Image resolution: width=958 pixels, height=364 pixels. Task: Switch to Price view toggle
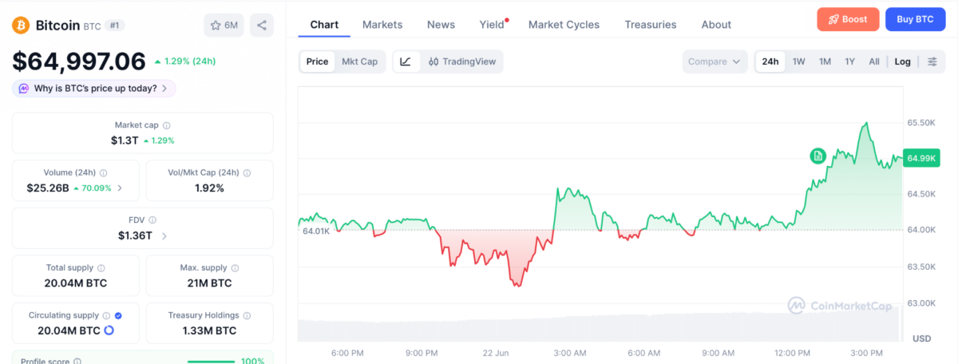(x=317, y=61)
